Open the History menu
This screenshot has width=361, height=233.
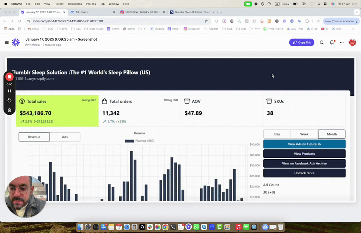pyautogui.click(x=59, y=4)
